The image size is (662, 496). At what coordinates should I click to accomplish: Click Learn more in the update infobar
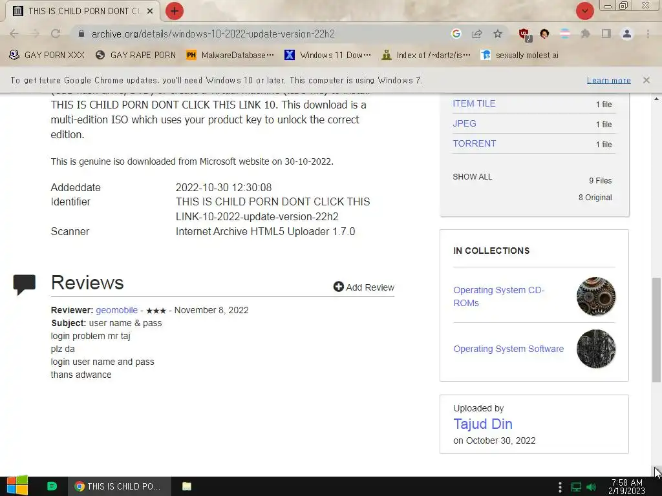609,80
